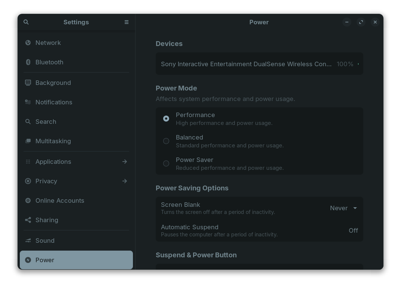Select the Balanced power mode radio button

[166, 141]
